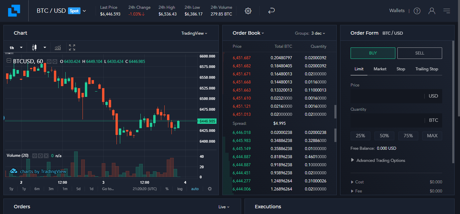460x214 pixels.
Task: Toggle percent scale on chart
Action: (x=167, y=189)
